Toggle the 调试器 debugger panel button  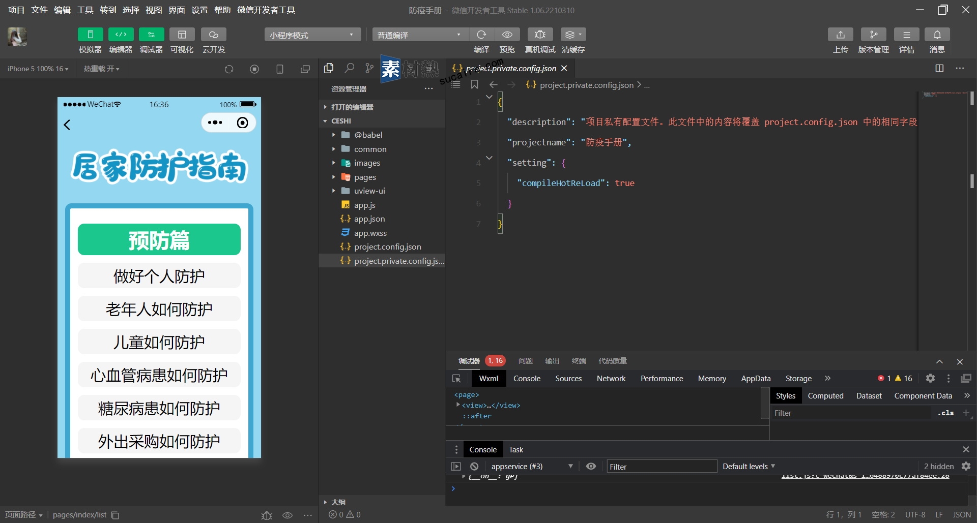coord(151,35)
